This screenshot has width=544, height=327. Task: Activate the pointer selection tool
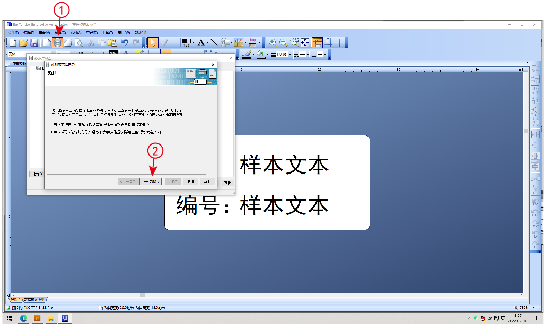152,42
